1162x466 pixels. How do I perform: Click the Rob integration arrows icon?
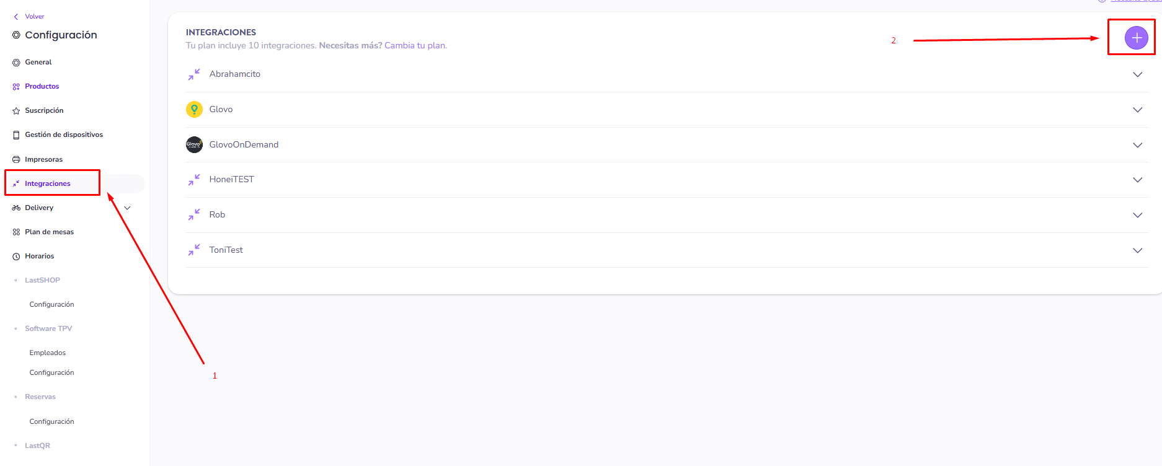(194, 214)
